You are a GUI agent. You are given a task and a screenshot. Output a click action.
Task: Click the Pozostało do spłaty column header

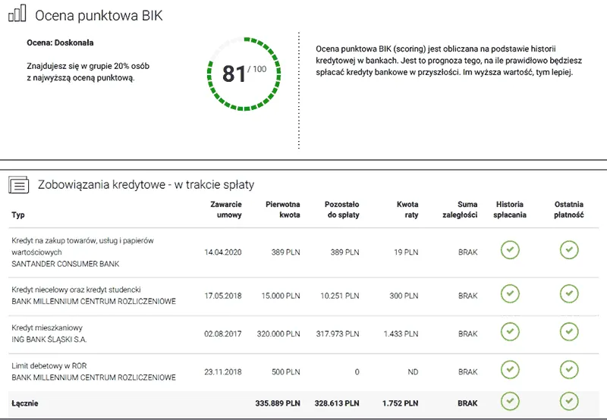341,209
